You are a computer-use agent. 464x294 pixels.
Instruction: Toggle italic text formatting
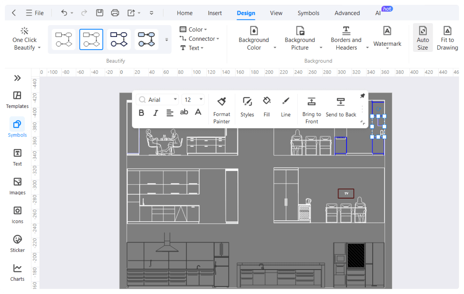pos(155,113)
